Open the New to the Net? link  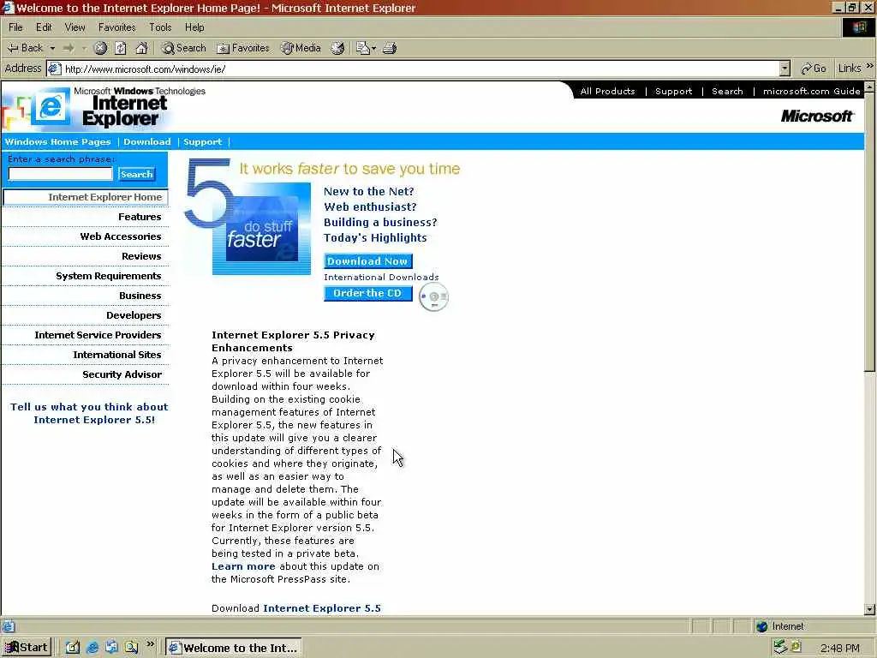368,191
